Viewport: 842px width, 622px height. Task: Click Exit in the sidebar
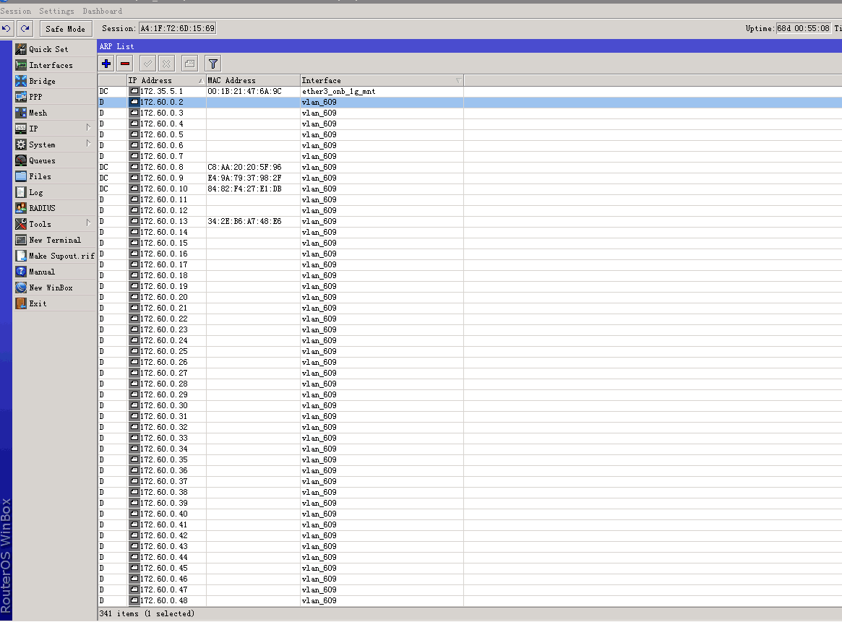pos(36,303)
